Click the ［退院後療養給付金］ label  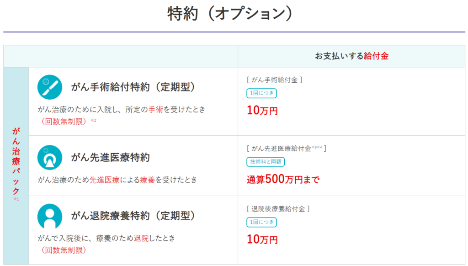(278, 209)
